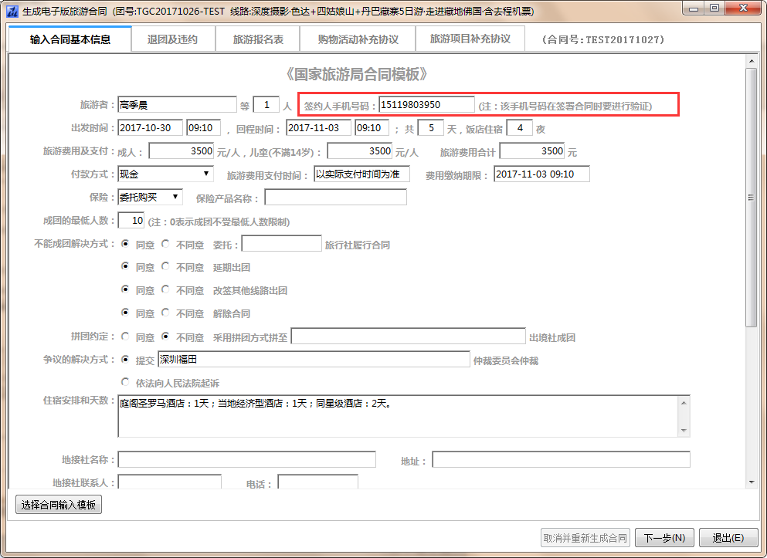Click the 旅游者 name field
The image size is (767, 558).
click(178, 104)
